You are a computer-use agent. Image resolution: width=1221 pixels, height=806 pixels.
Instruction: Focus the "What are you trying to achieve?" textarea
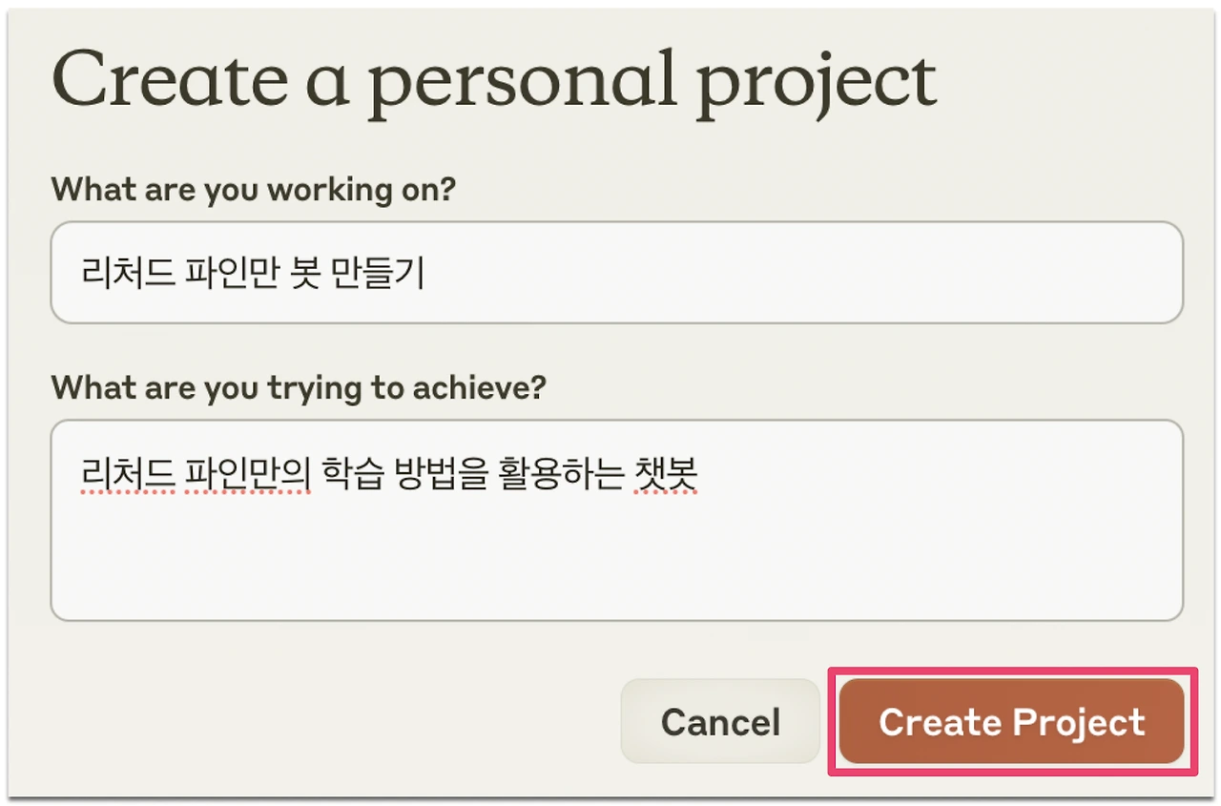616,520
